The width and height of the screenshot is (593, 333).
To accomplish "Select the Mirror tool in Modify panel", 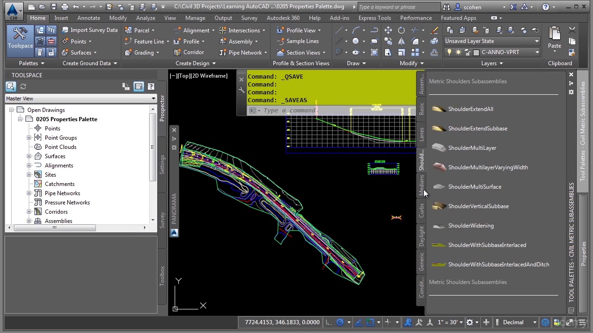I will (401, 41).
